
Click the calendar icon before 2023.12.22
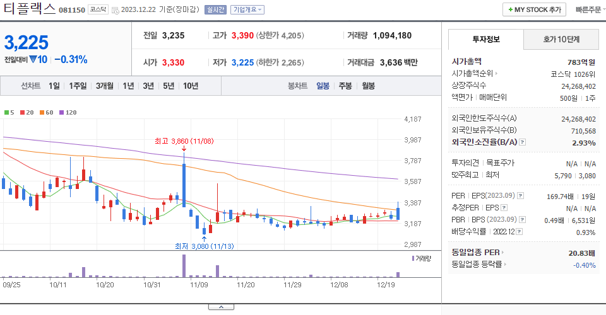click(x=115, y=11)
